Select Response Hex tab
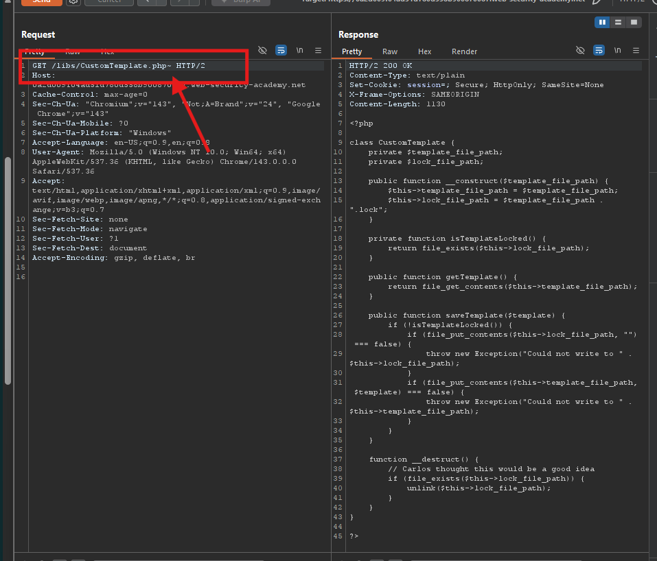 tap(424, 51)
